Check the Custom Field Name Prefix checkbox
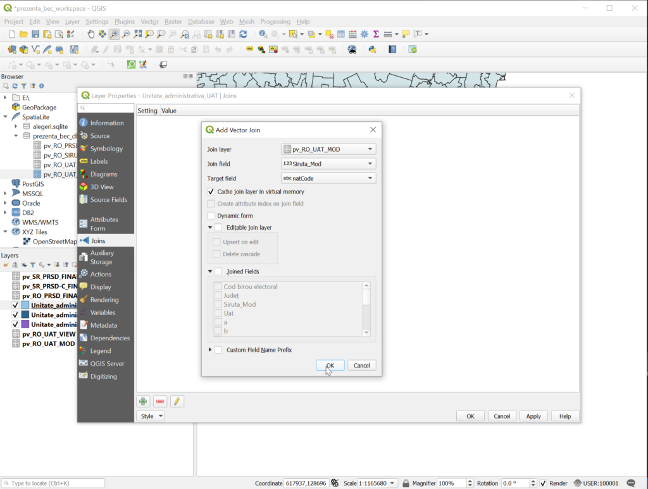The image size is (648, 489). click(218, 350)
